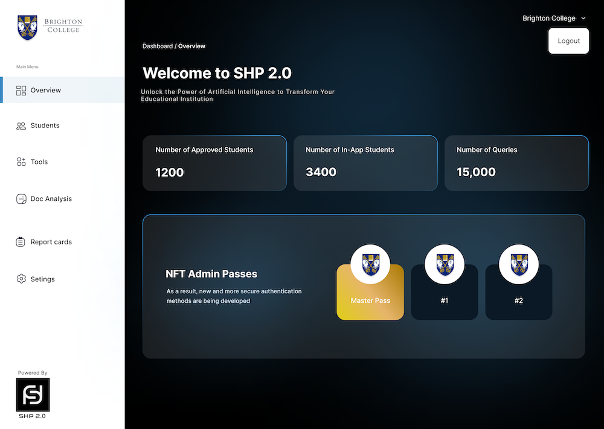
Task: Open the Number of Queries card
Action: 516,163
